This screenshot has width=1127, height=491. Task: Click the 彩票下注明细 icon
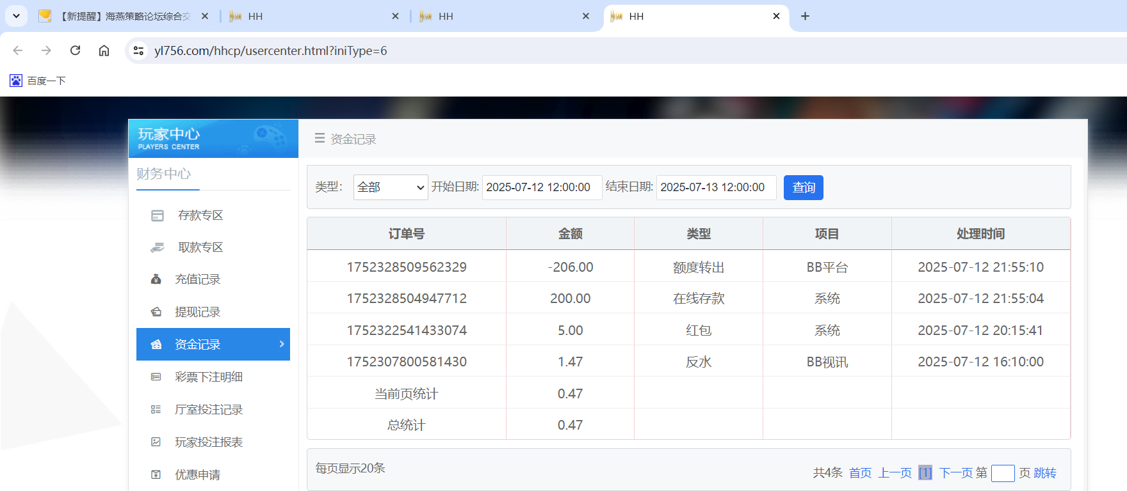coord(156,377)
